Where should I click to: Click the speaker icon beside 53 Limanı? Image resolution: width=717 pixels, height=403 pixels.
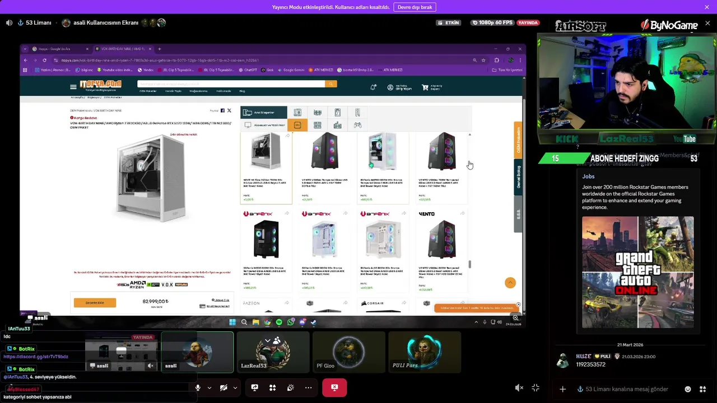[9, 23]
